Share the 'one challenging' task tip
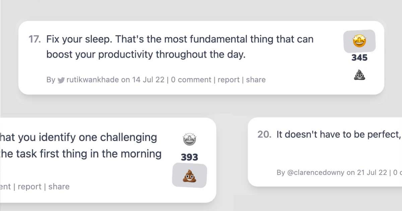 pos(59,187)
